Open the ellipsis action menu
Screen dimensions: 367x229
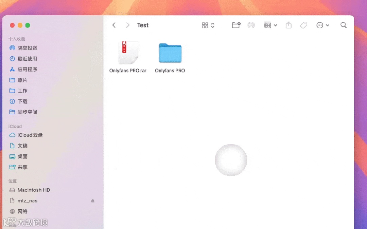click(x=322, y=25)
